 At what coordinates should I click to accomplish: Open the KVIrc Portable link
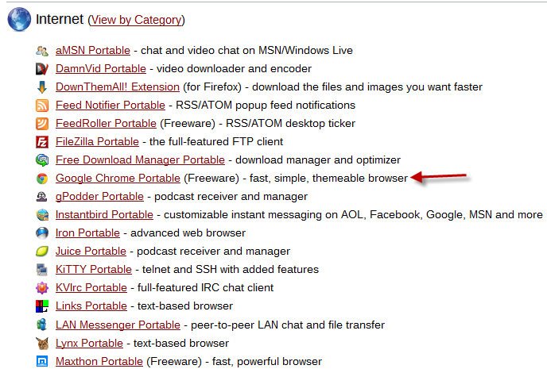91,287
